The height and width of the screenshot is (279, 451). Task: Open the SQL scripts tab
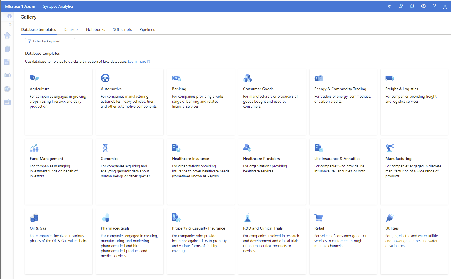122,29
